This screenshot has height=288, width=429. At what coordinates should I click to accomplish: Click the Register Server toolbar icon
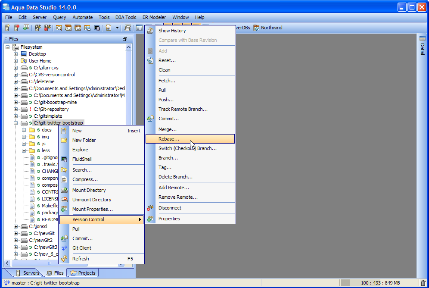(7, 28)
